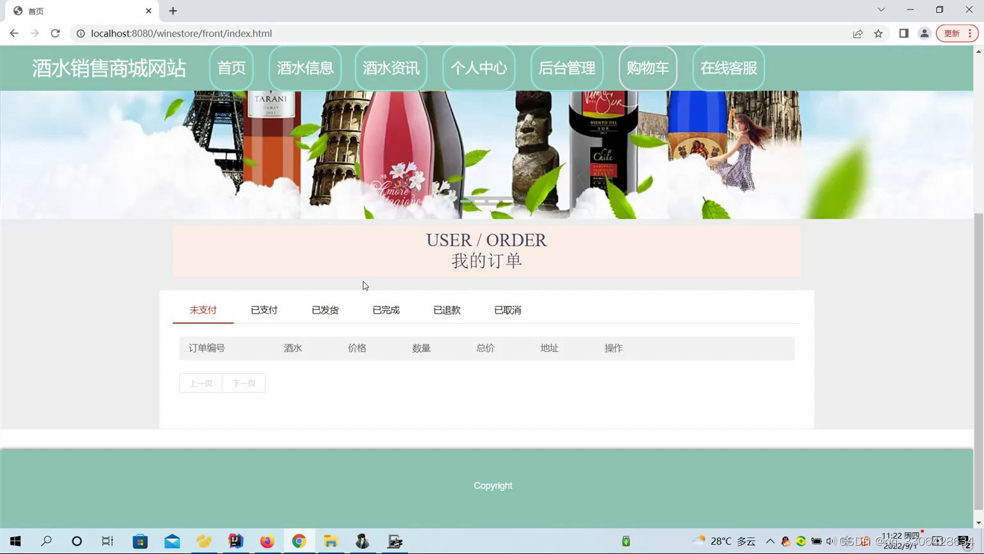Viewport: 984px width, 554px height.
Task: Click the green battery tray icon
Action: pos(626,541)
